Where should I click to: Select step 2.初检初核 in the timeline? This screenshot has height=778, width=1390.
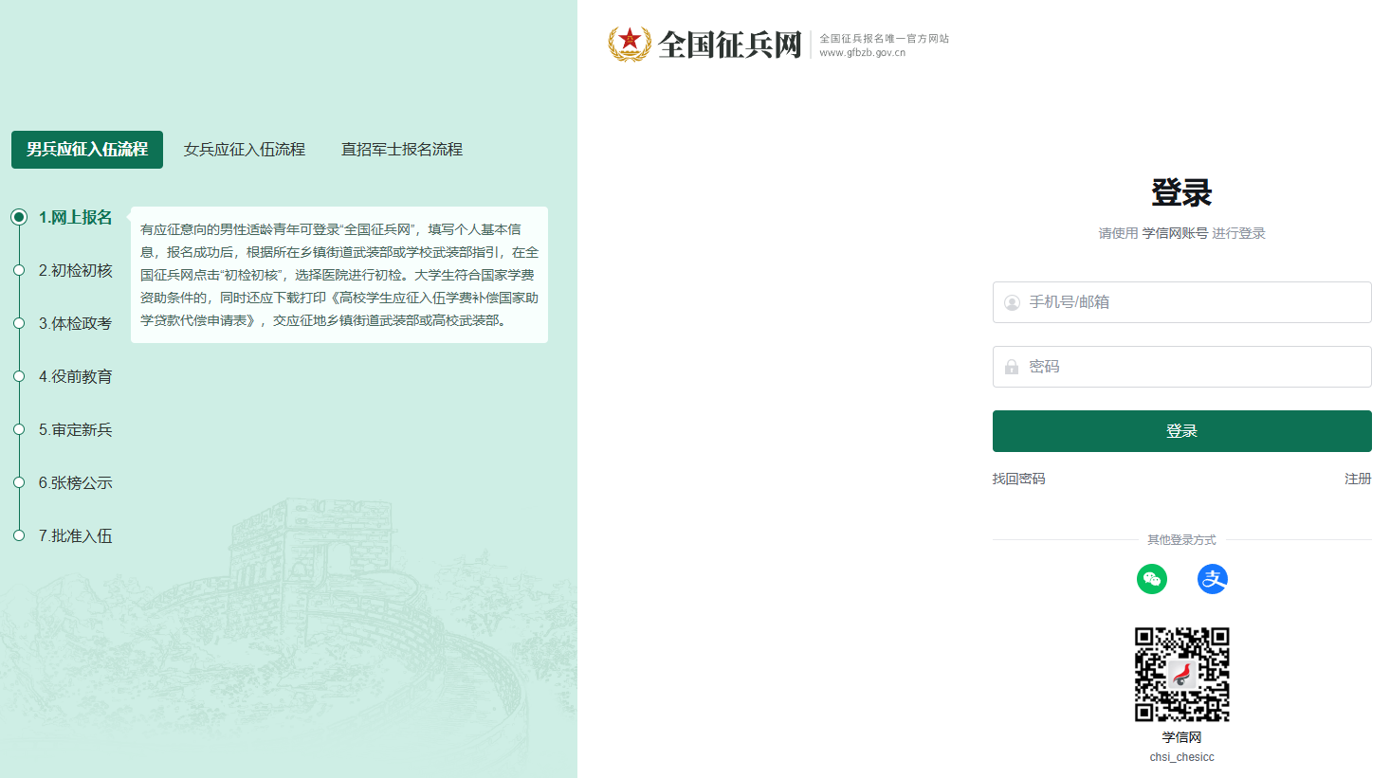75,271
